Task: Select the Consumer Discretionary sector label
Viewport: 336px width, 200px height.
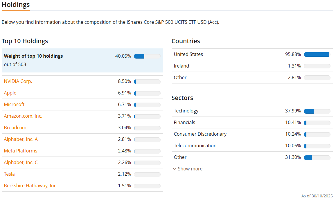Action: (200, 134)
